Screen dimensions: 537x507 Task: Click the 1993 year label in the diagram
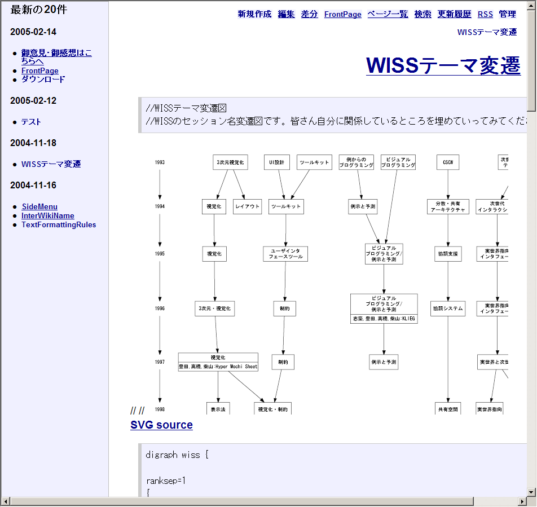160,162
